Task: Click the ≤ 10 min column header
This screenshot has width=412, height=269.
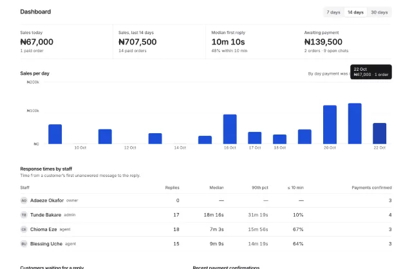Action: pyautogui.click(x=295, y=187)
